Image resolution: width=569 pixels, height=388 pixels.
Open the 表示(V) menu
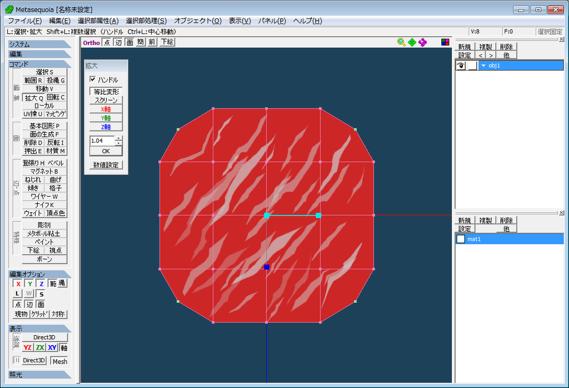point(240,21)
